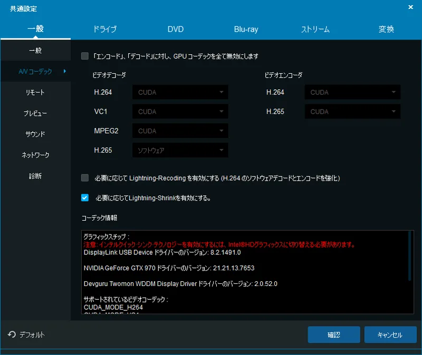
Task: Open the H.264 video decoder dropdown
Action: pos(179,92)
